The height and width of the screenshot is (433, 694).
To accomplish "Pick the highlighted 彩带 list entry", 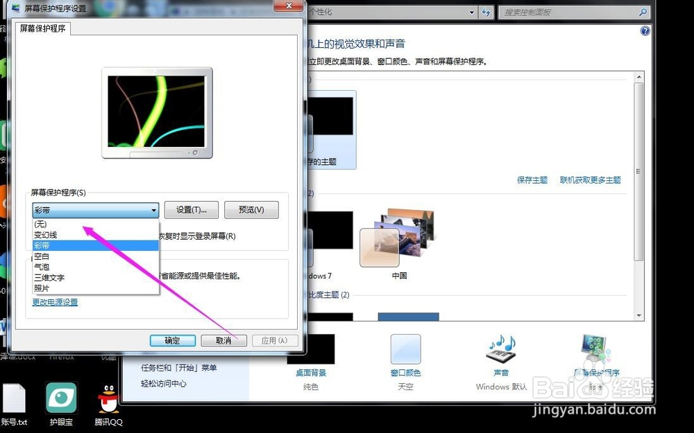I will click(96, 245).
